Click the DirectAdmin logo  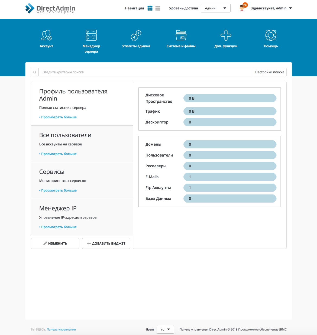(50, 8)
